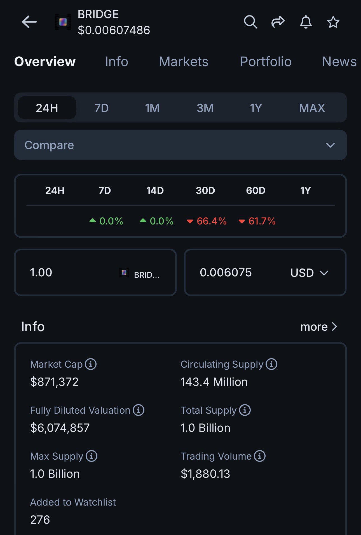
Task: Select the 1M chart range
Action: [152, 108]
